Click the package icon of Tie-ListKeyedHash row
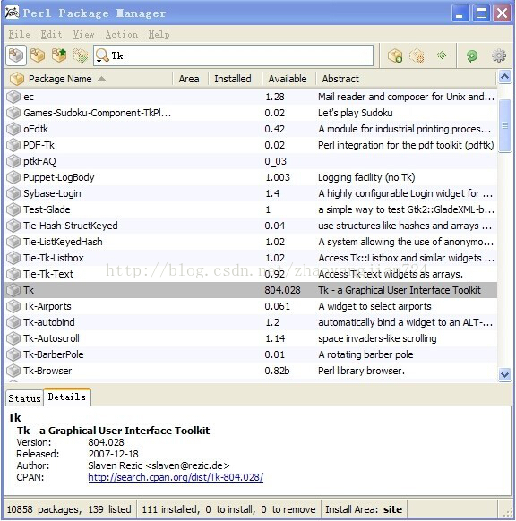The height and width of the screenshot is (521, 516). tap(13, 242)
